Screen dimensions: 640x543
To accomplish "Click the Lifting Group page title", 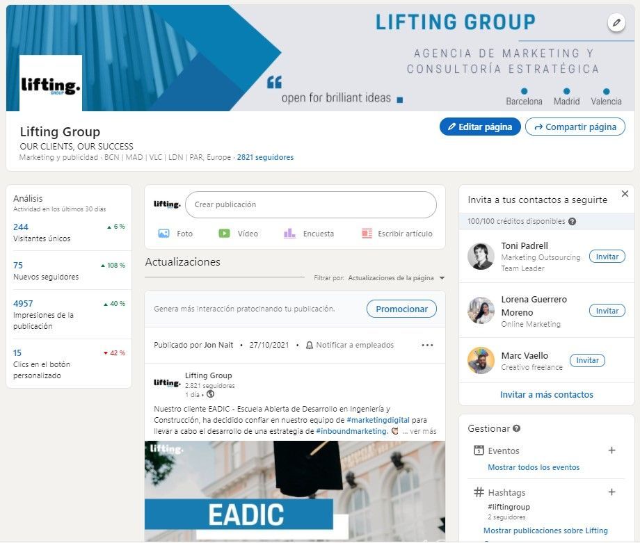I will point(60,132).
